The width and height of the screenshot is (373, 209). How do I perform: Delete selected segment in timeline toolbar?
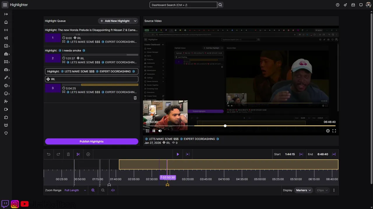[68, 154]
